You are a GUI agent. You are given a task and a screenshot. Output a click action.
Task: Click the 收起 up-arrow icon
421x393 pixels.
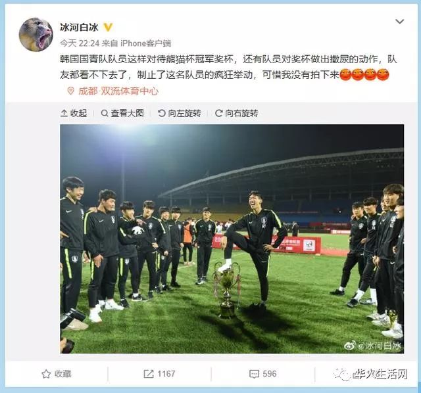click(64, 113)
